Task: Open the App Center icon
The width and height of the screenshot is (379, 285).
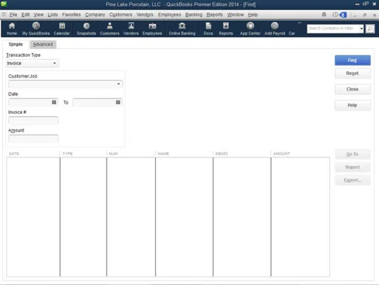Action: 250,28
